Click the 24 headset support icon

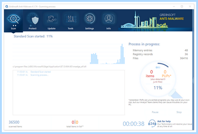(152, 123)
